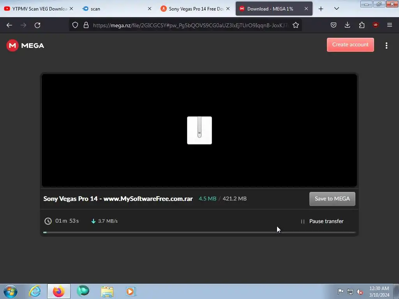Screen dimensions: 399x299
Task: Close the scan tab
Action: (x=150, y=9)
